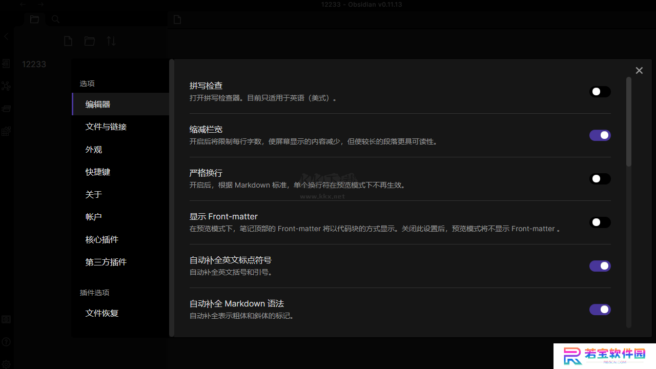This screenshot has width=656, height=369.
Task: Click the description 自动补全英文括号和引号。
Action: click(x=232, y=272)
